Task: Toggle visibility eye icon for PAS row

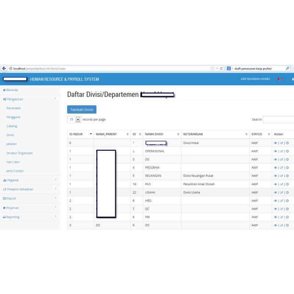Action: pos(276,184)
